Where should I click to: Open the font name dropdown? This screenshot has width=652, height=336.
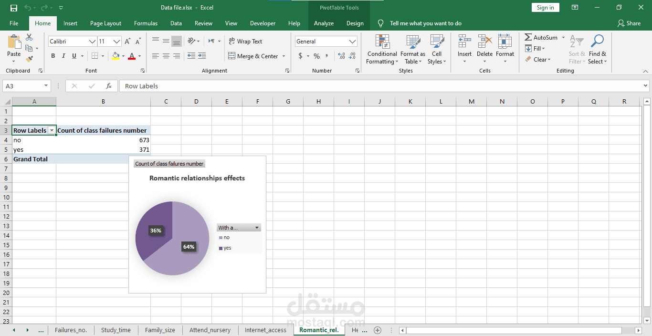pos(92,42)
